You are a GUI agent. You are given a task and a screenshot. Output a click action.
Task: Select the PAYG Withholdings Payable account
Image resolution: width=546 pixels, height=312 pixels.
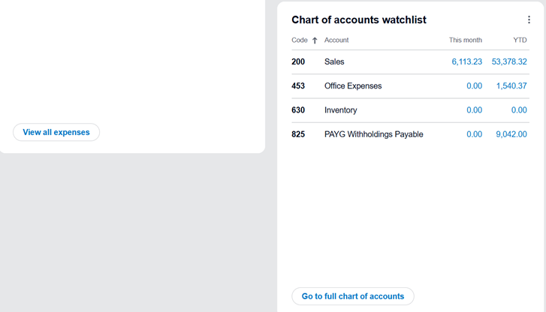coord(373,134)
